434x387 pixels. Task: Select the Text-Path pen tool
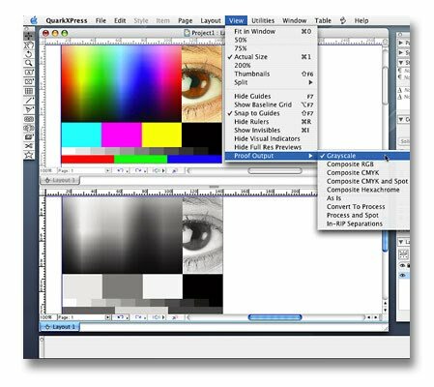click(29, 109)
